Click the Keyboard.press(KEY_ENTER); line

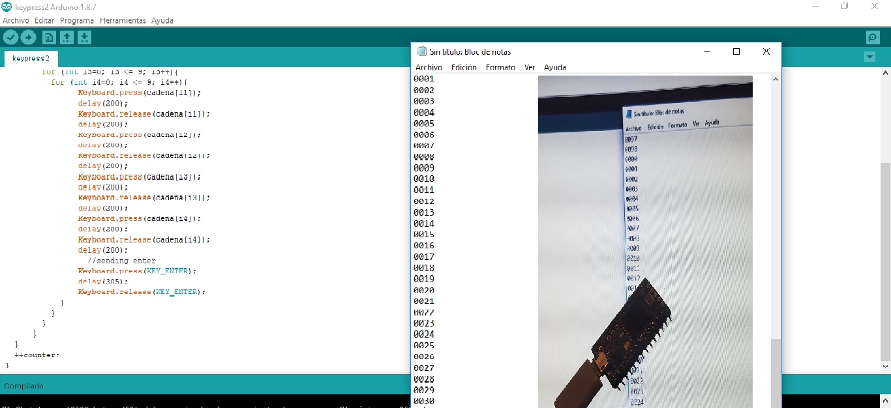coord(137,270)
